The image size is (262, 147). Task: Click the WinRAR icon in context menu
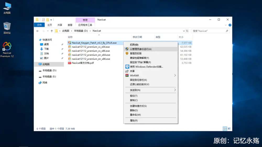pos(127,75)
